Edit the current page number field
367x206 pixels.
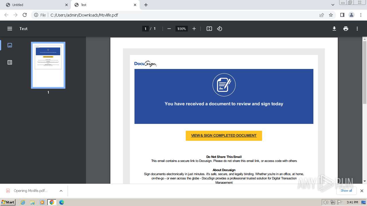pyautogui.click(x=145, y=29)
